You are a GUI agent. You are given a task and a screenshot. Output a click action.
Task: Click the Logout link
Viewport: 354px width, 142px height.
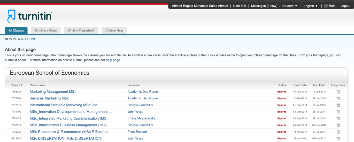point(345,6)
